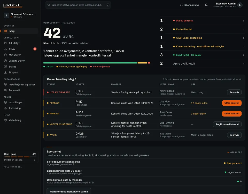Viewport: 248px width, 194px height.
Task: Open the user avatar E menu
Action: (x=240, y=5)
